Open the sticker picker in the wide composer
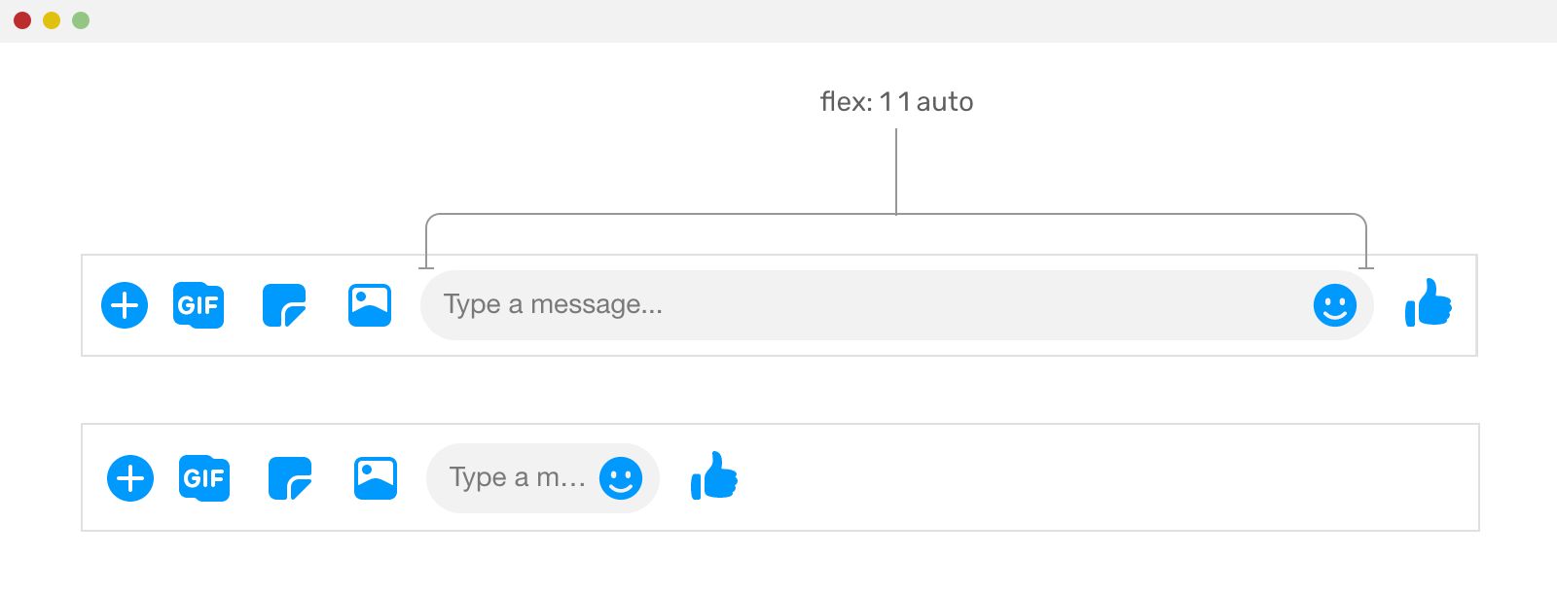Screen dimensions: 1557x593 pyautogui.click(x=284, y=305)
